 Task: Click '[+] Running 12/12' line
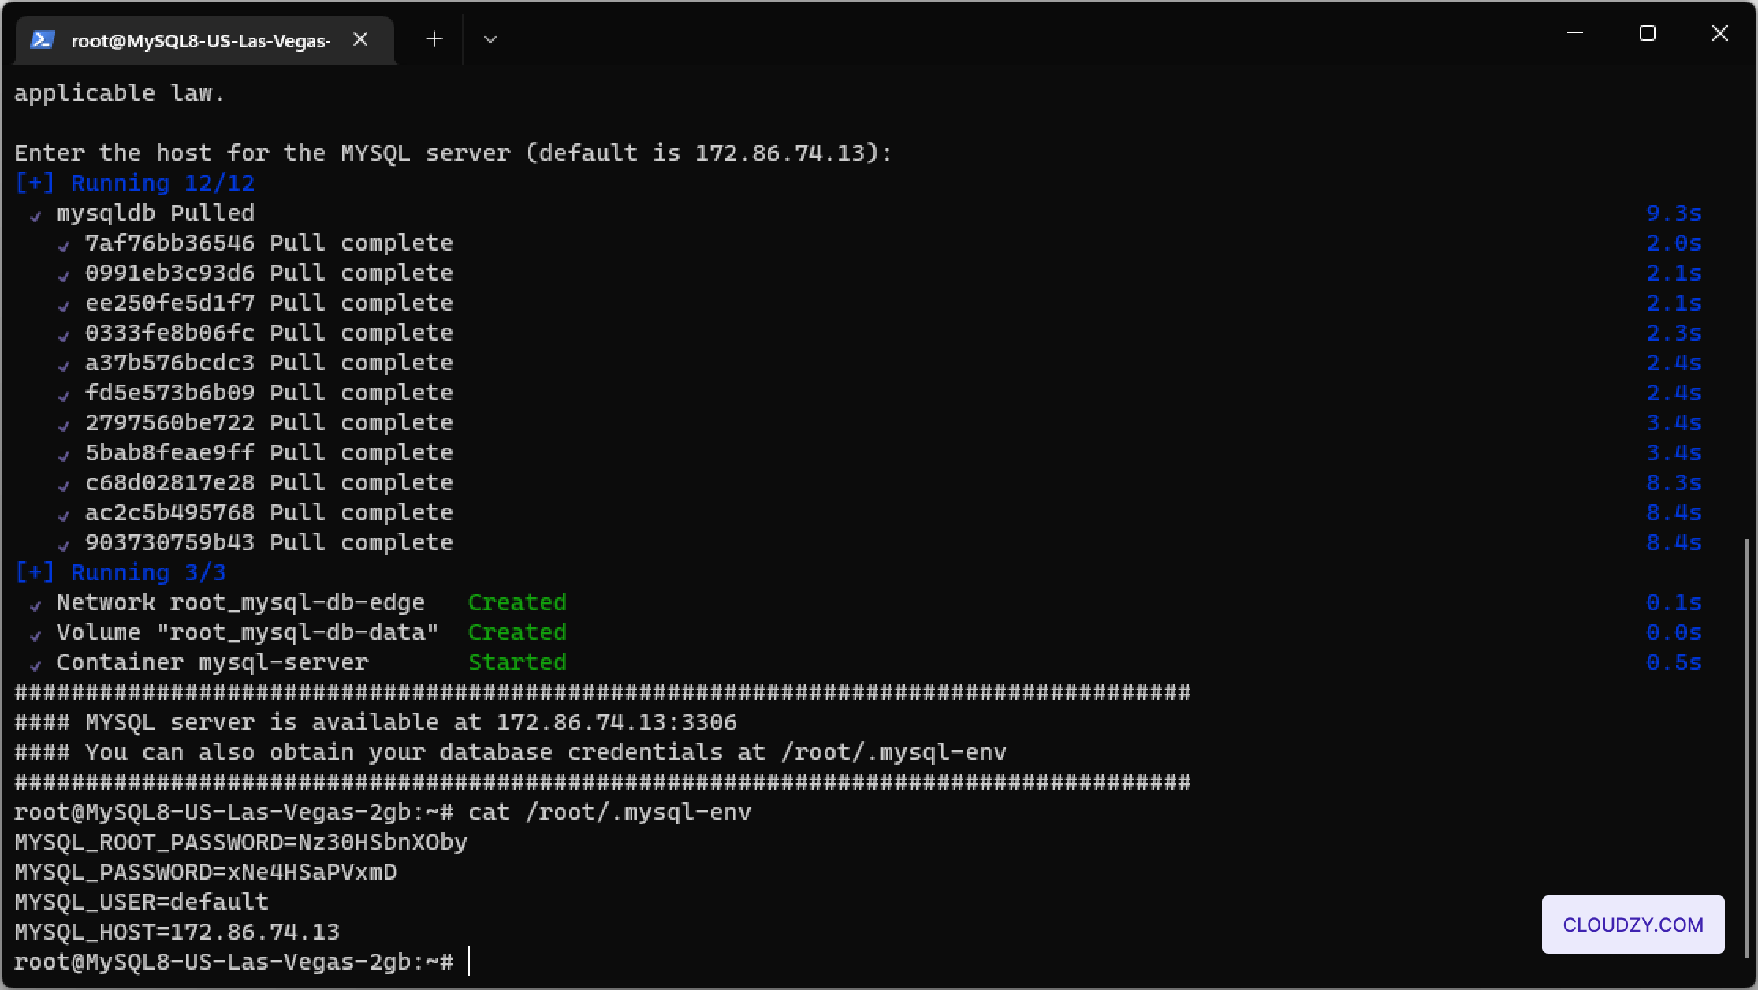tap(135, 184)
